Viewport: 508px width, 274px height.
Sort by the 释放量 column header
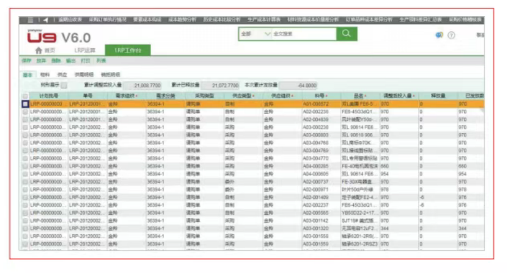point(438,96)
